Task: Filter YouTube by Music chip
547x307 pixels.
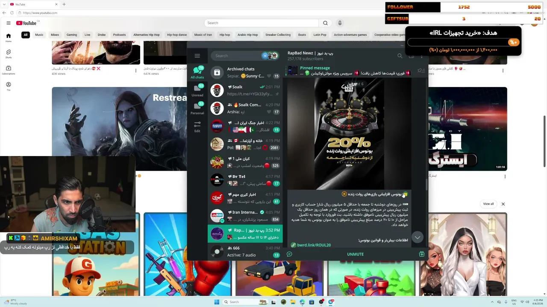Action: click(39, 35)
